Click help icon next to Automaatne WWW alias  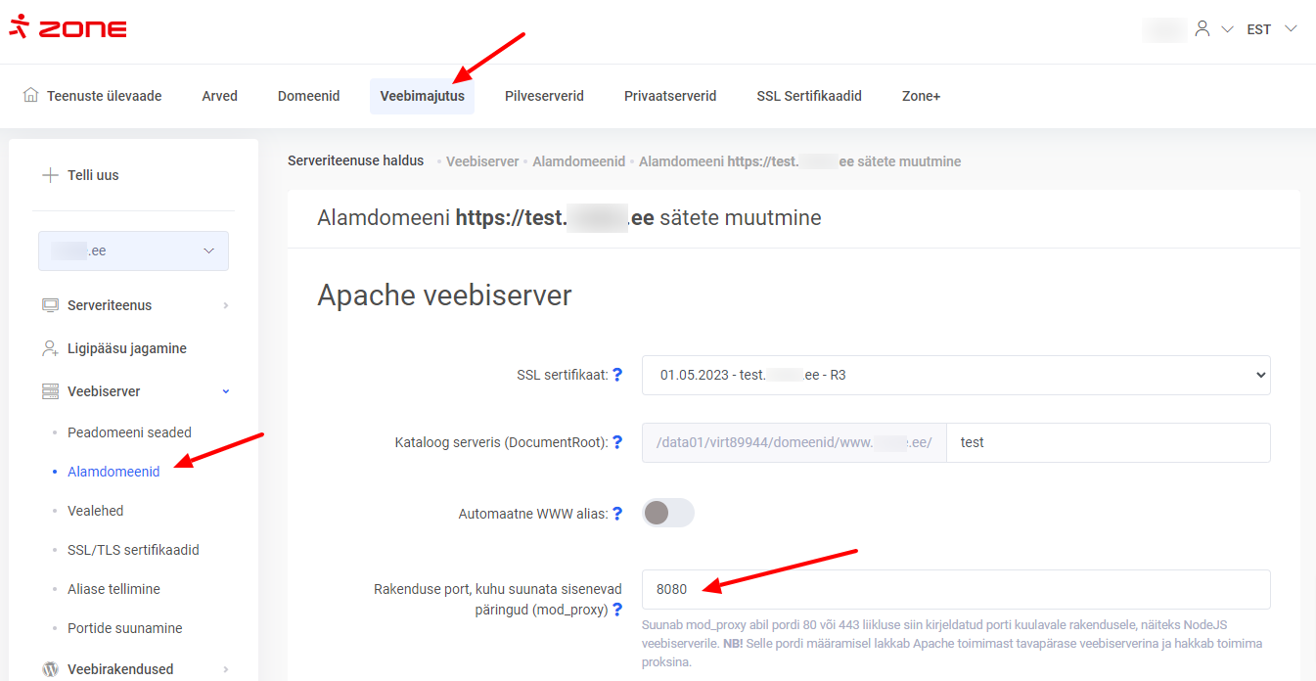pyautogui.click(x=617, y=514)
